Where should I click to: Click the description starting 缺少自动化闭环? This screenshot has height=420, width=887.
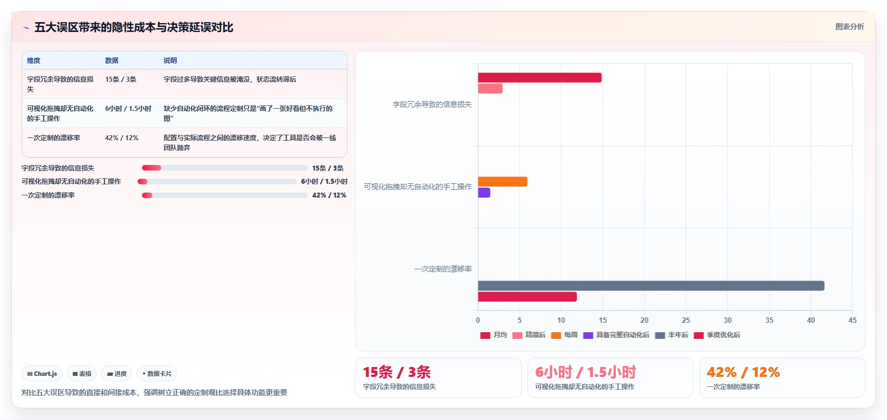pyautogui.click(x=249, y=114)
